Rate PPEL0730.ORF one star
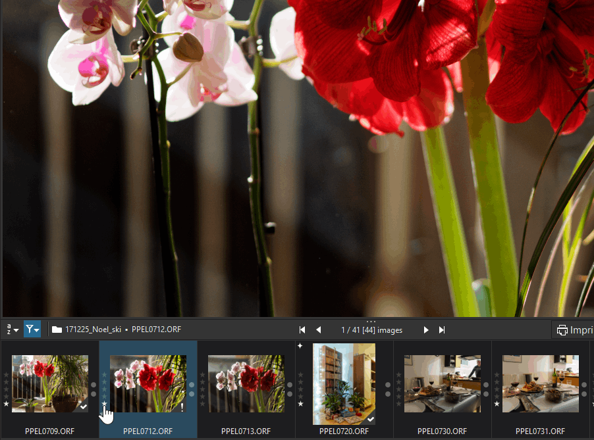Viewport: 594px width, 440px height. click(398, 404)
